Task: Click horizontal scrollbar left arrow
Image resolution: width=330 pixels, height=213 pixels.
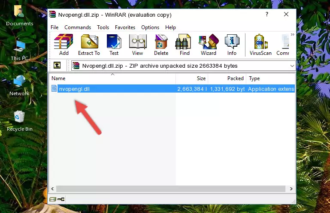Action: [x=53, y=189]
